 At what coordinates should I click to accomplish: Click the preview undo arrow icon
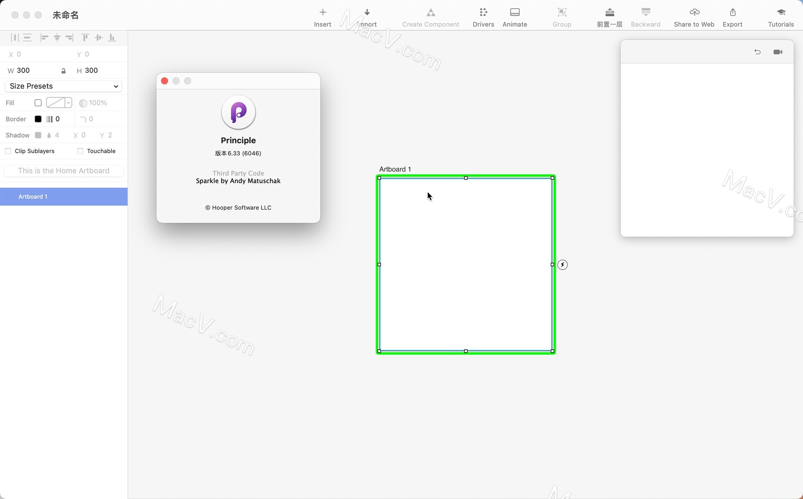[757, 52]
